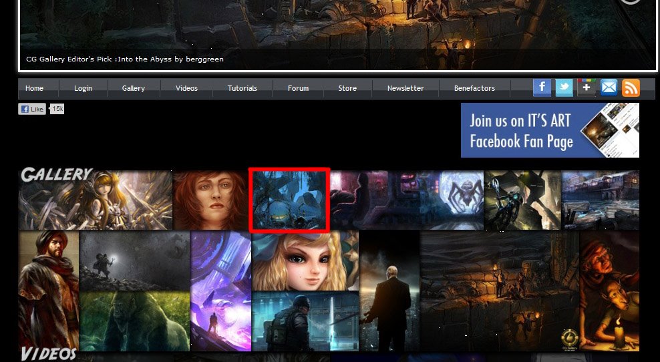Open the Twitter social icon
The height and width of the screenshot is (362, 660).
[564, 88]
